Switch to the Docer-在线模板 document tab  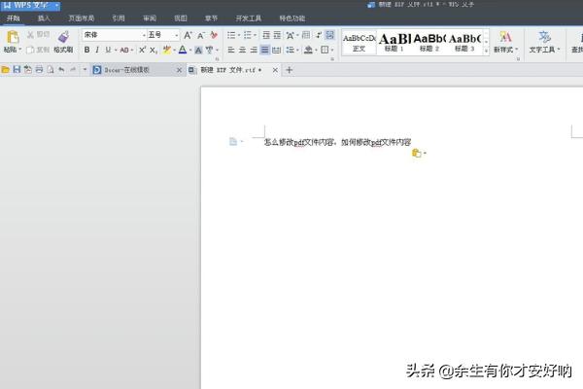[x=134, y=70]
